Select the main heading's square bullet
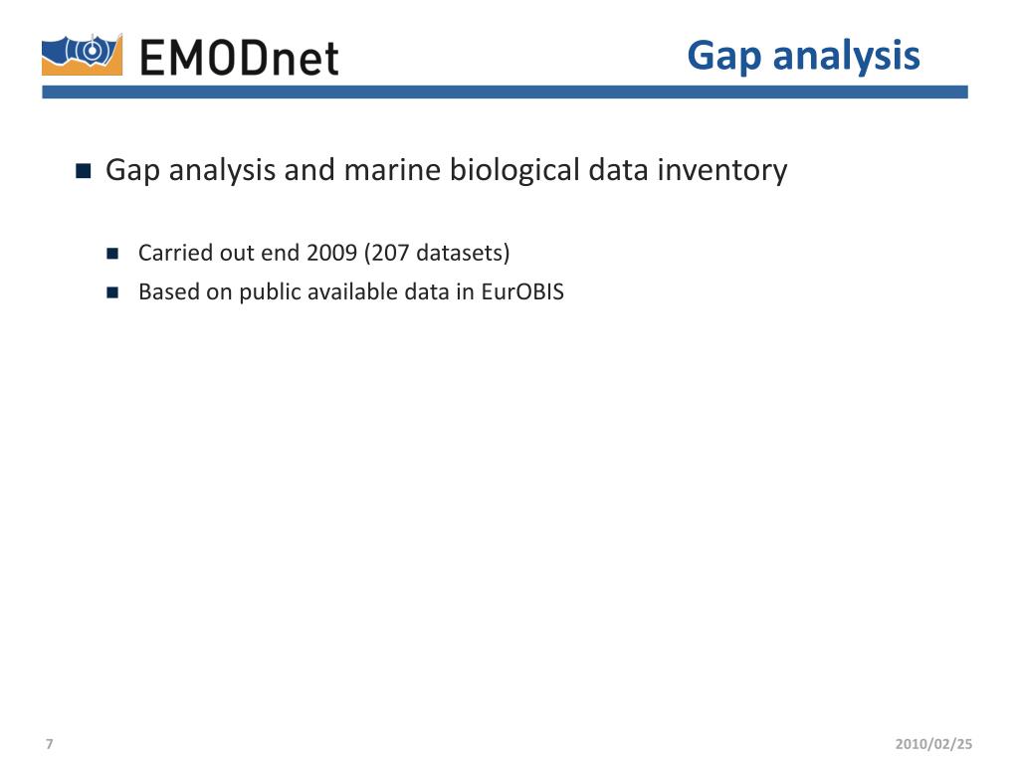The width and height of the screenshot is (1019, 764). (x=84, y=171)
